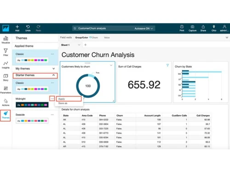The image size is (230, 173).
Task: Click the Customer Churn Analysis title
Action: [x=98, y=55]
